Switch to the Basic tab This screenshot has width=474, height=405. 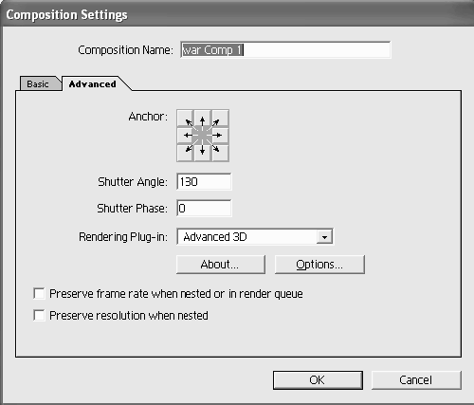(39, 83)
